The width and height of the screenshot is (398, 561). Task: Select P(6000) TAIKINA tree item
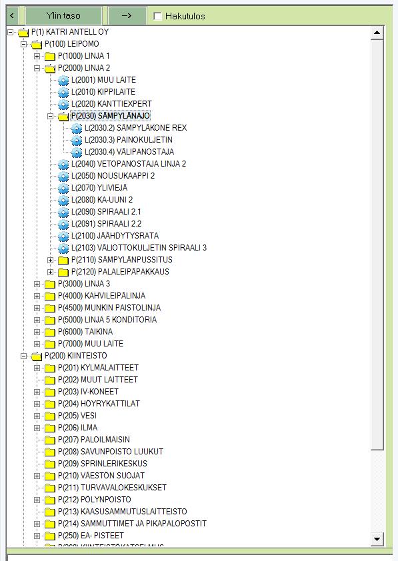pos(85,332)
